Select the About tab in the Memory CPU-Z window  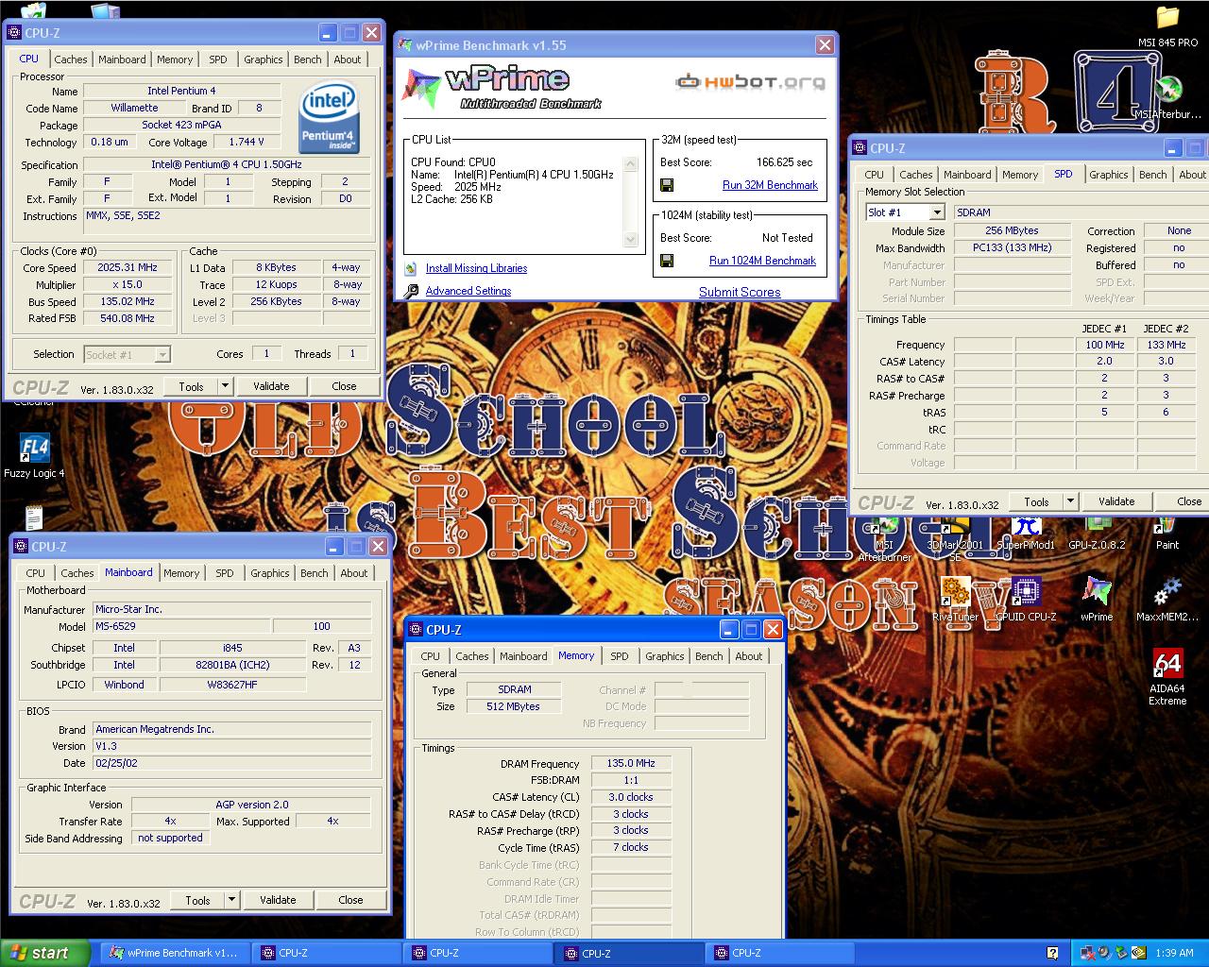(x=749, y=655)
